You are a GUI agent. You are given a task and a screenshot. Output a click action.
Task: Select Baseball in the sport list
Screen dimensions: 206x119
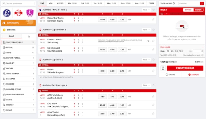[x=19, y=79]
